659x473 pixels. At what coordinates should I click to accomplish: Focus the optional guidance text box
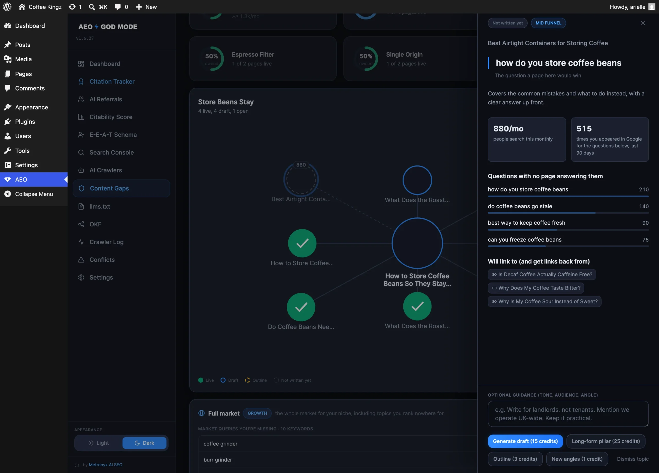click(x=568, y=414)
